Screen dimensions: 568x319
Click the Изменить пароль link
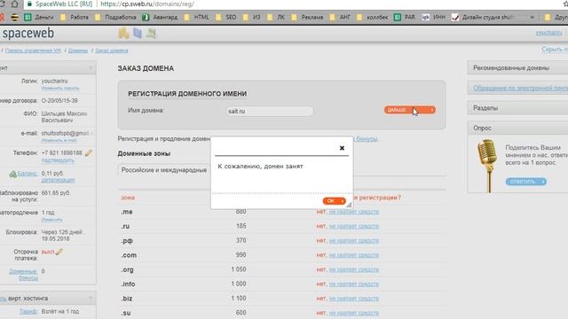pos(60,89)
